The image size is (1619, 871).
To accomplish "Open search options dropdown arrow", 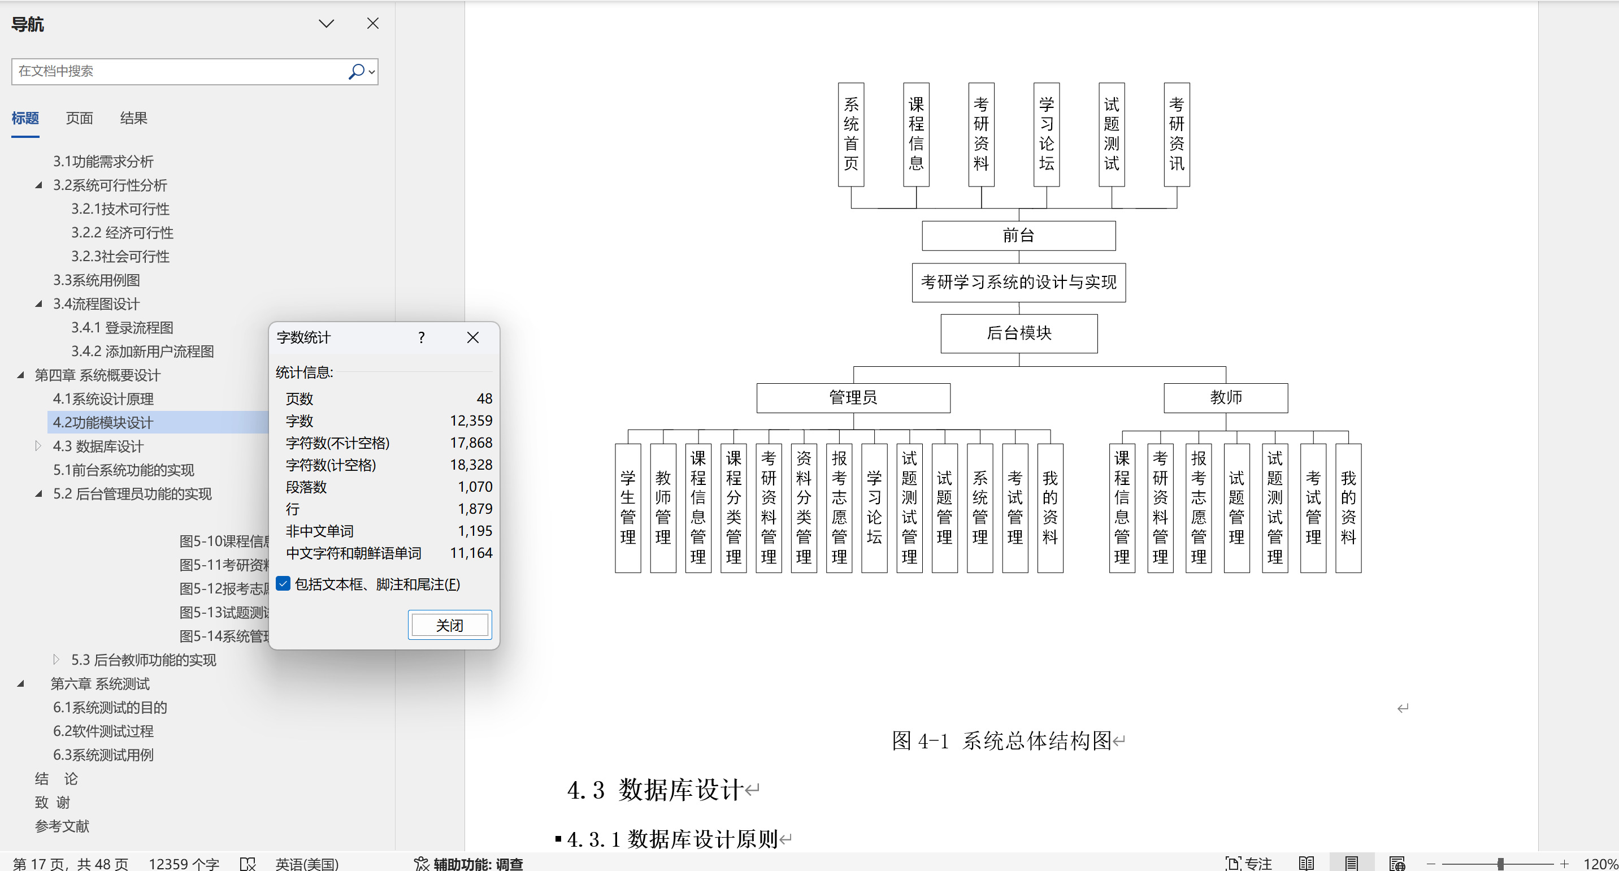I will [372, 72].
